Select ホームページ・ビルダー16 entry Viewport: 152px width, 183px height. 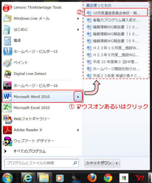coord(42,85)
